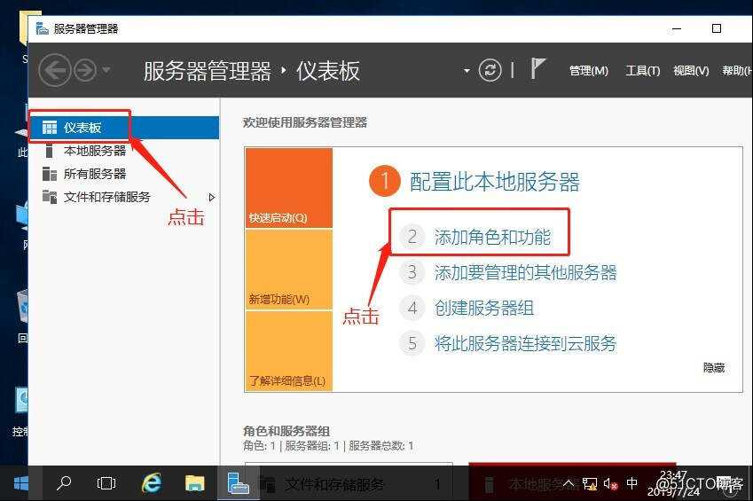Open the navigation history dropdown arrow
753x501 pixels.
[x=106, y=71]
